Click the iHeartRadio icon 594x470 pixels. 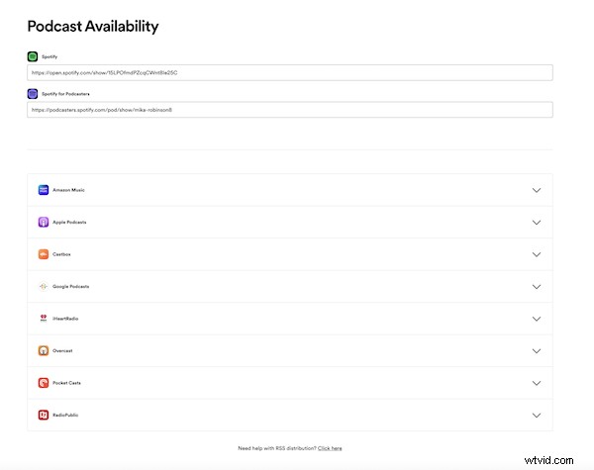point(44,319)
